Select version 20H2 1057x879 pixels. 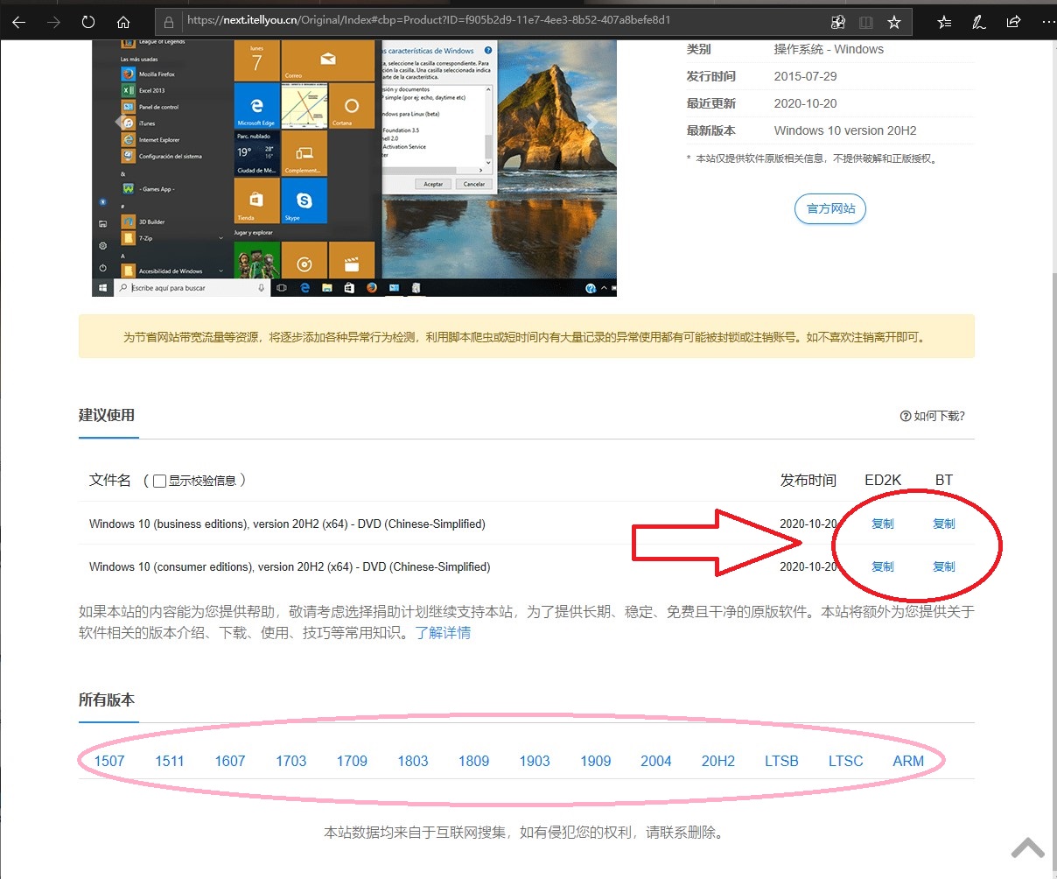(718, 761)
